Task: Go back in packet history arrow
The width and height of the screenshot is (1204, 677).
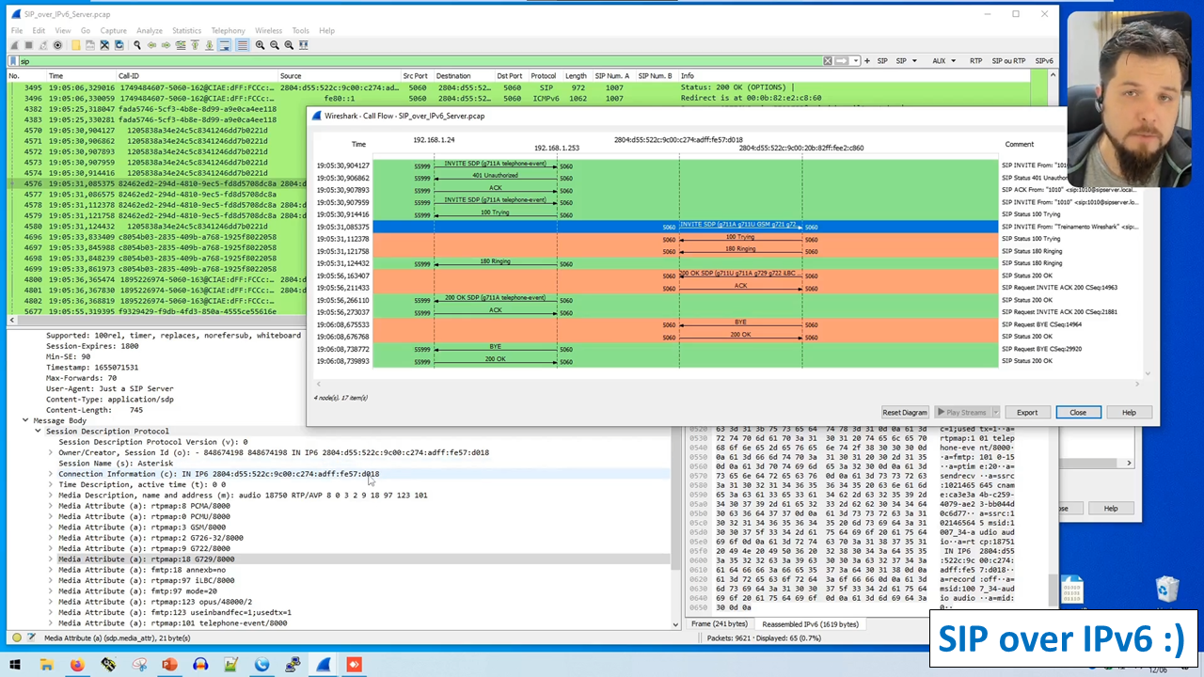Action: [x=151, y=45]
